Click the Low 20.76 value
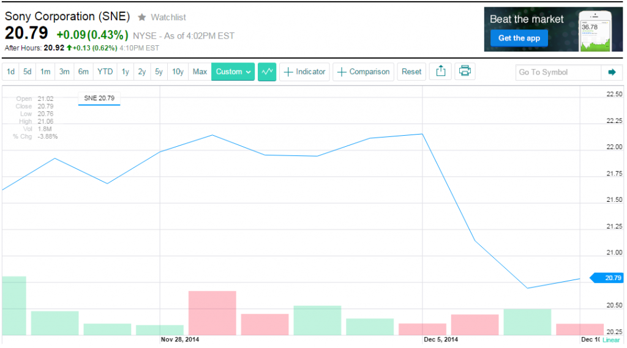627x348 pixels. pos(45,114)
